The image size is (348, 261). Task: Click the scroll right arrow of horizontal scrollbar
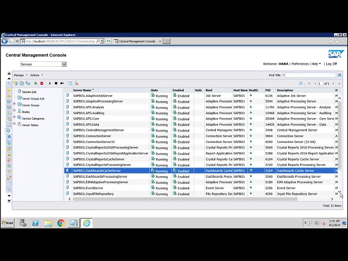(x=332, y=199)
